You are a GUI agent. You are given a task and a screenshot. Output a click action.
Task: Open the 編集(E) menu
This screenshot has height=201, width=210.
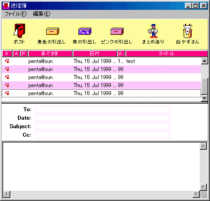click(x=42, y=14)
